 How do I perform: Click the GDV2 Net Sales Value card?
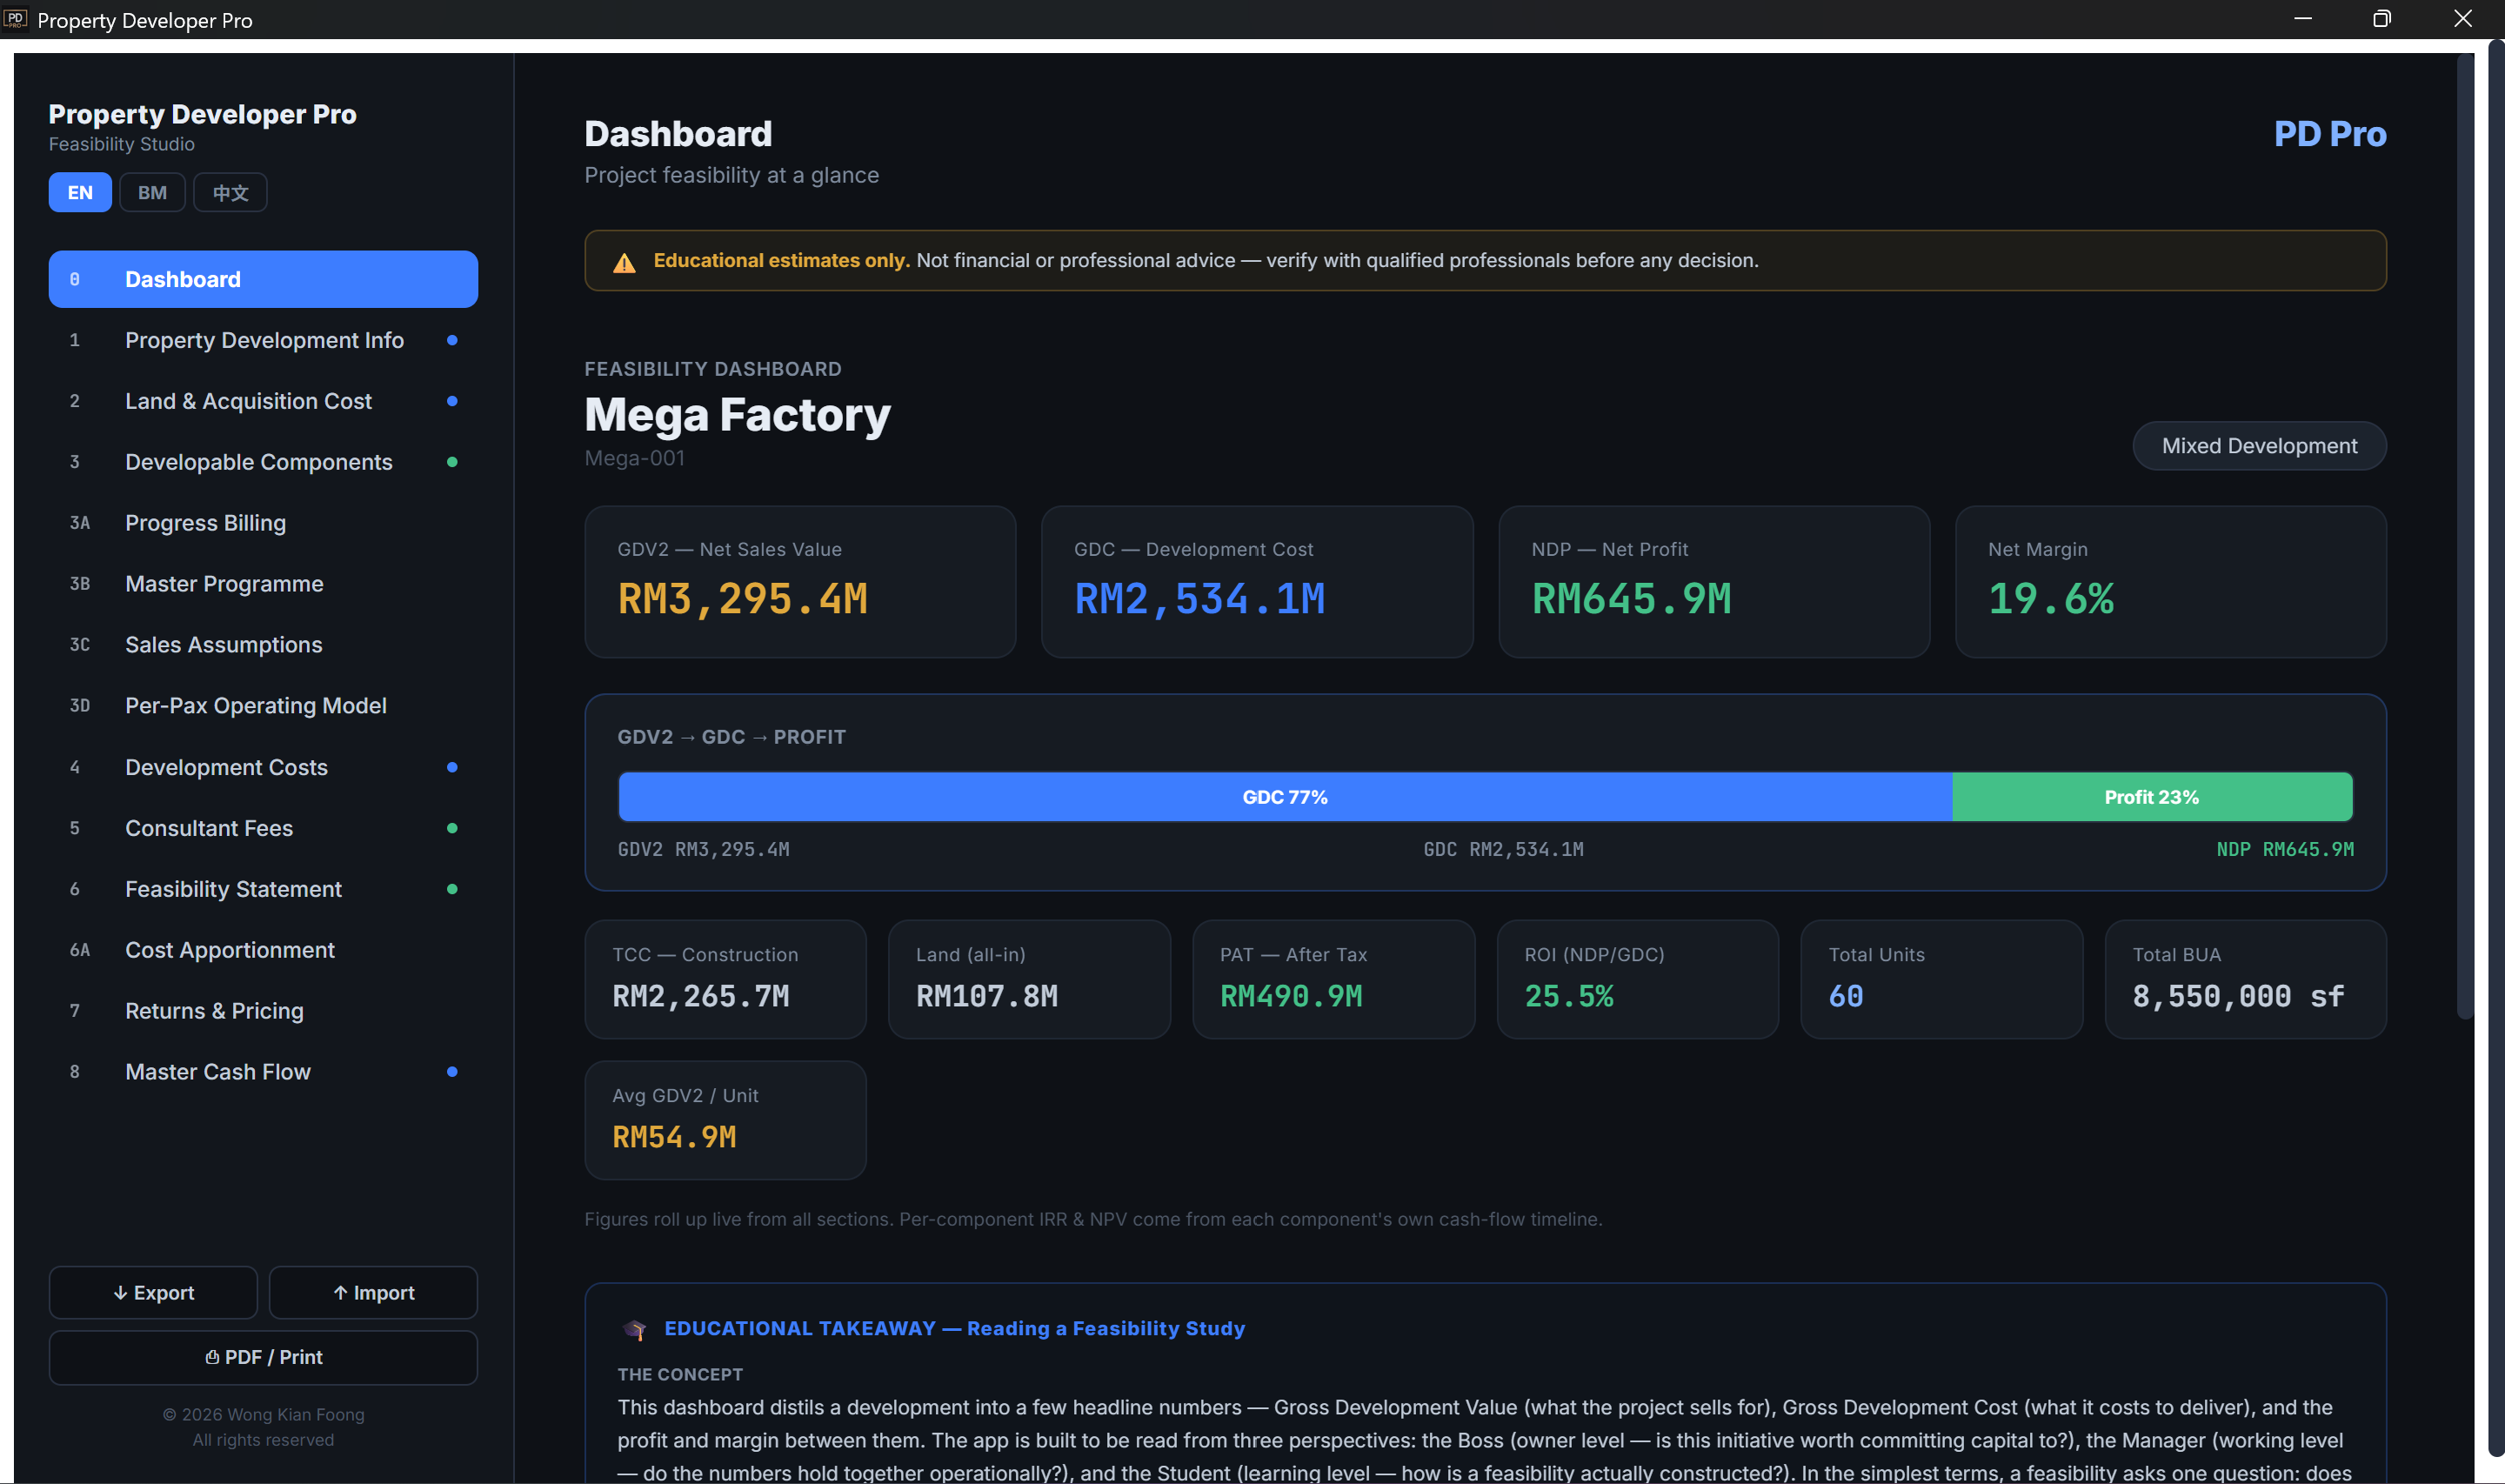pyautogui.click(x=799, y=582)
